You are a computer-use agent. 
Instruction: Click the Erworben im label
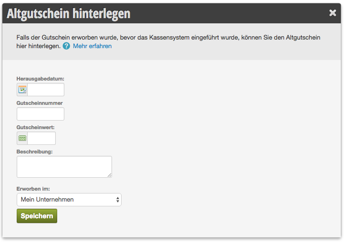click(33, 189)
